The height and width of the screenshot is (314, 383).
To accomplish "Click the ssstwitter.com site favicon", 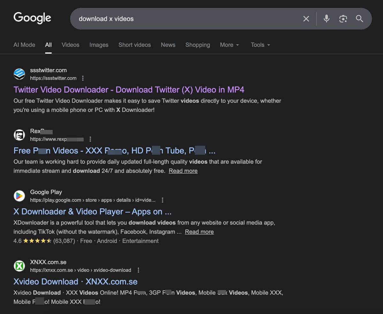I will (19, 74).
